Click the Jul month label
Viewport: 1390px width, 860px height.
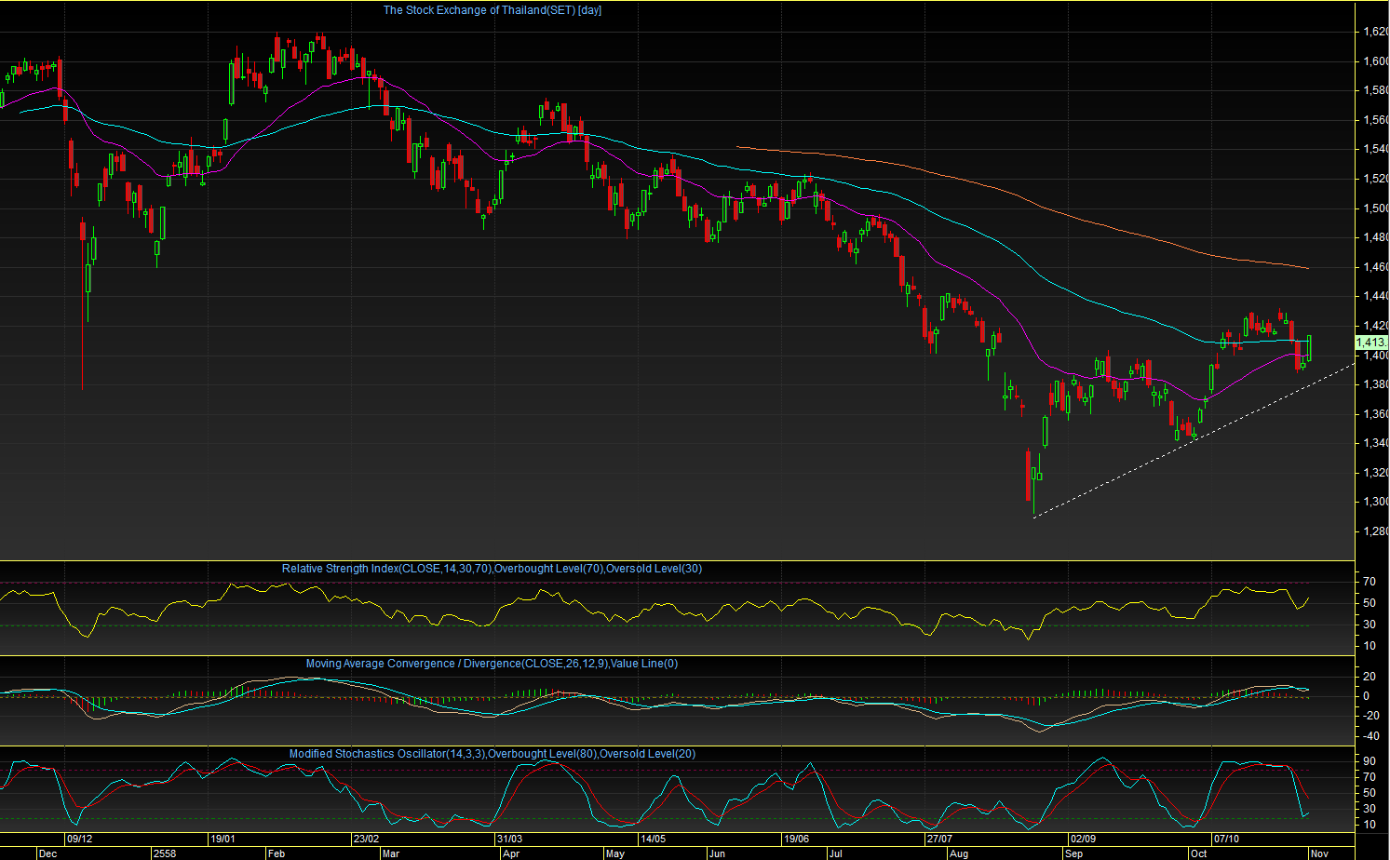[836, 853]
